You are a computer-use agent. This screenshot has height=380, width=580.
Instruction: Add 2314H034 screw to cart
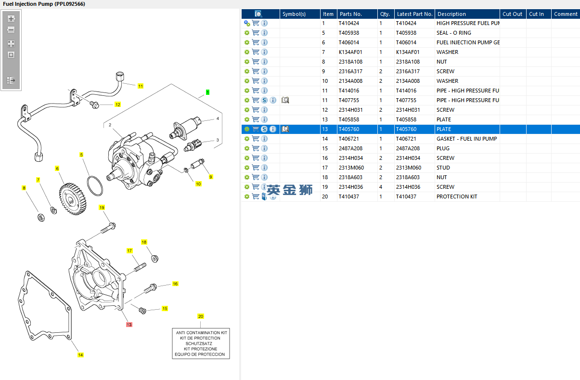point(256,158)
